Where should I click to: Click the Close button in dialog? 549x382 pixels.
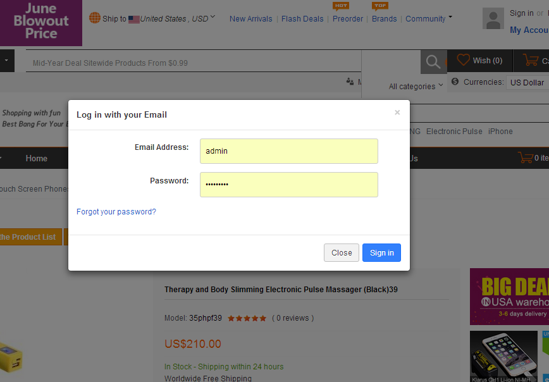(x=342, y=253)
